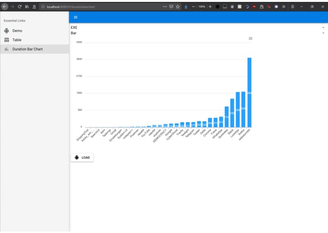Open the Bar select field
This screenshot has width=328, height=233.
click(x=198, y=33)
